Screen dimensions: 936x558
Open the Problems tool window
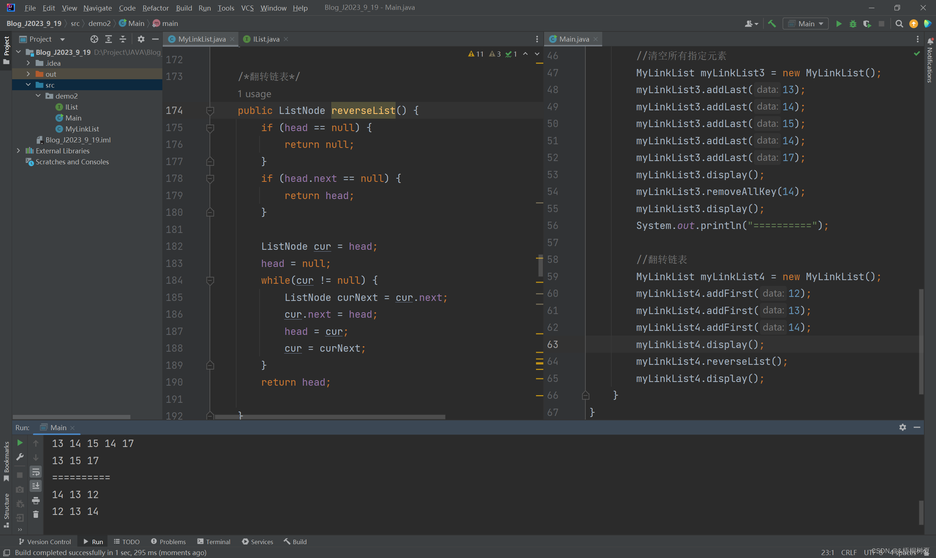pos(168,542)
